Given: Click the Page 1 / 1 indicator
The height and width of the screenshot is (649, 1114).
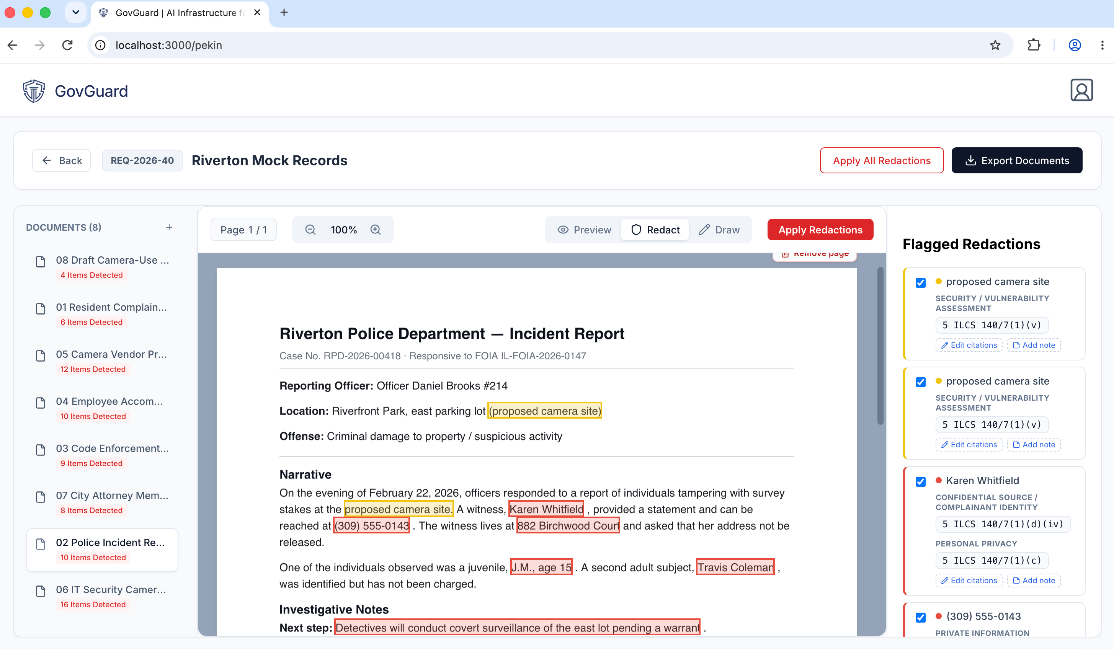Looking at the screenshot, I should click(243, 230).
